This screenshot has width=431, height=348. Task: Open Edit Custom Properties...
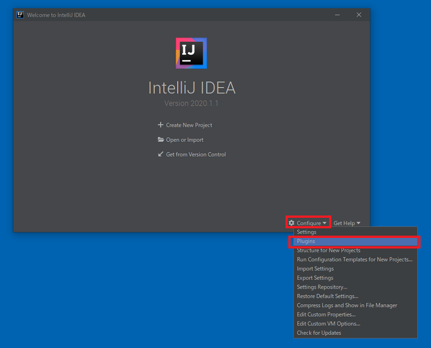pyautogui.click(x=355, y=314)
